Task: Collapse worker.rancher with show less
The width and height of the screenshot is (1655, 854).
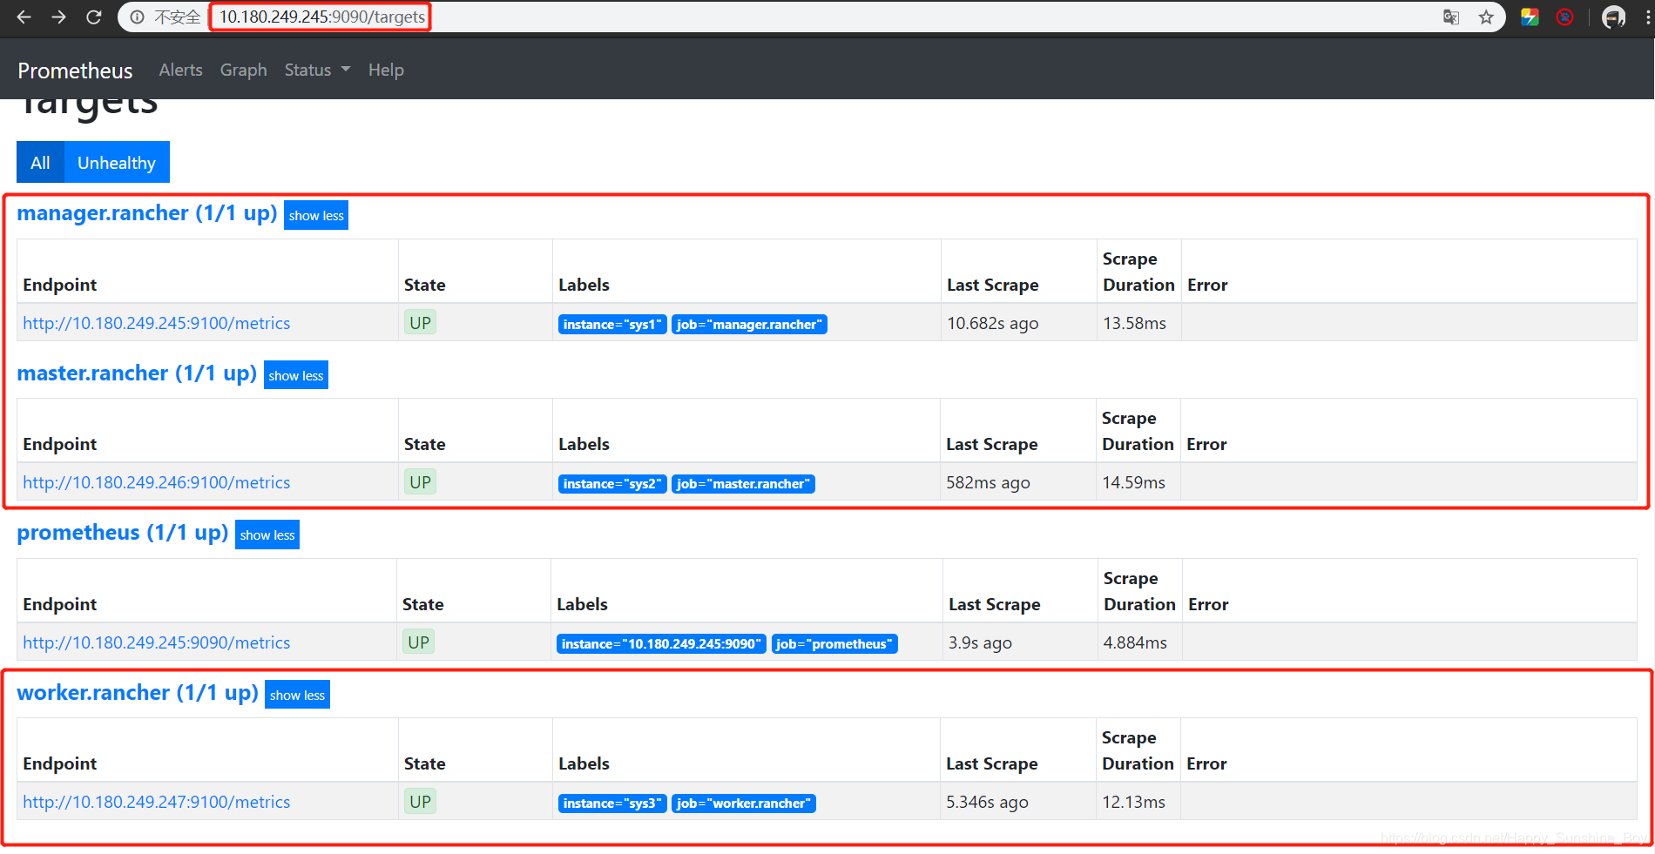Action: (x=297, y=695)
